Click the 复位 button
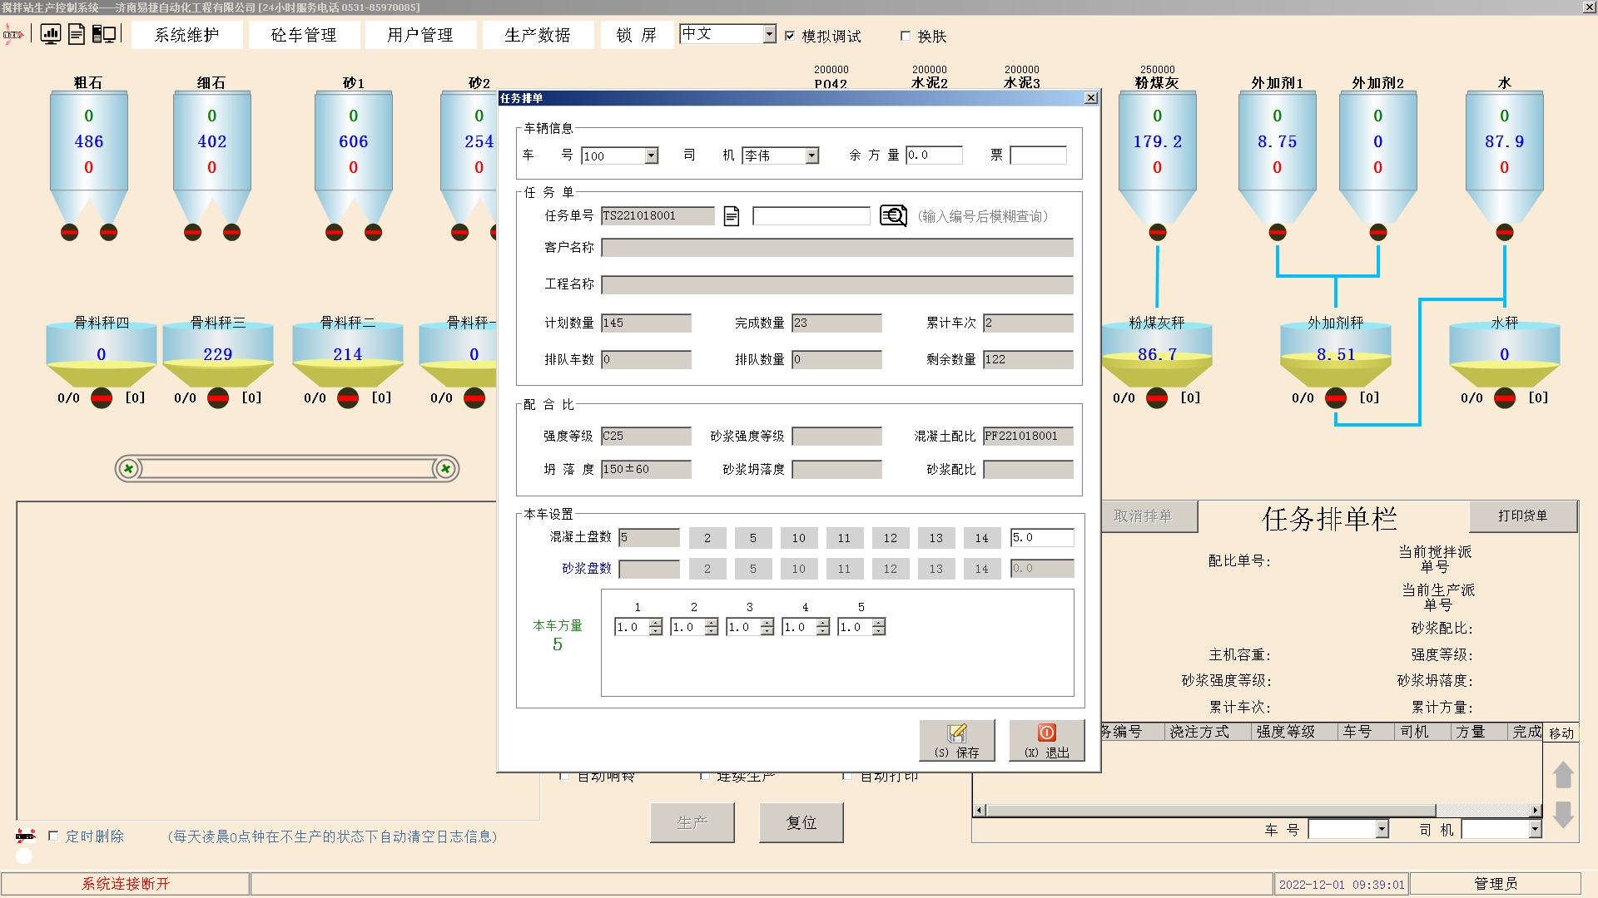Viewport: 1598px width, 898px height. (801, 822)
